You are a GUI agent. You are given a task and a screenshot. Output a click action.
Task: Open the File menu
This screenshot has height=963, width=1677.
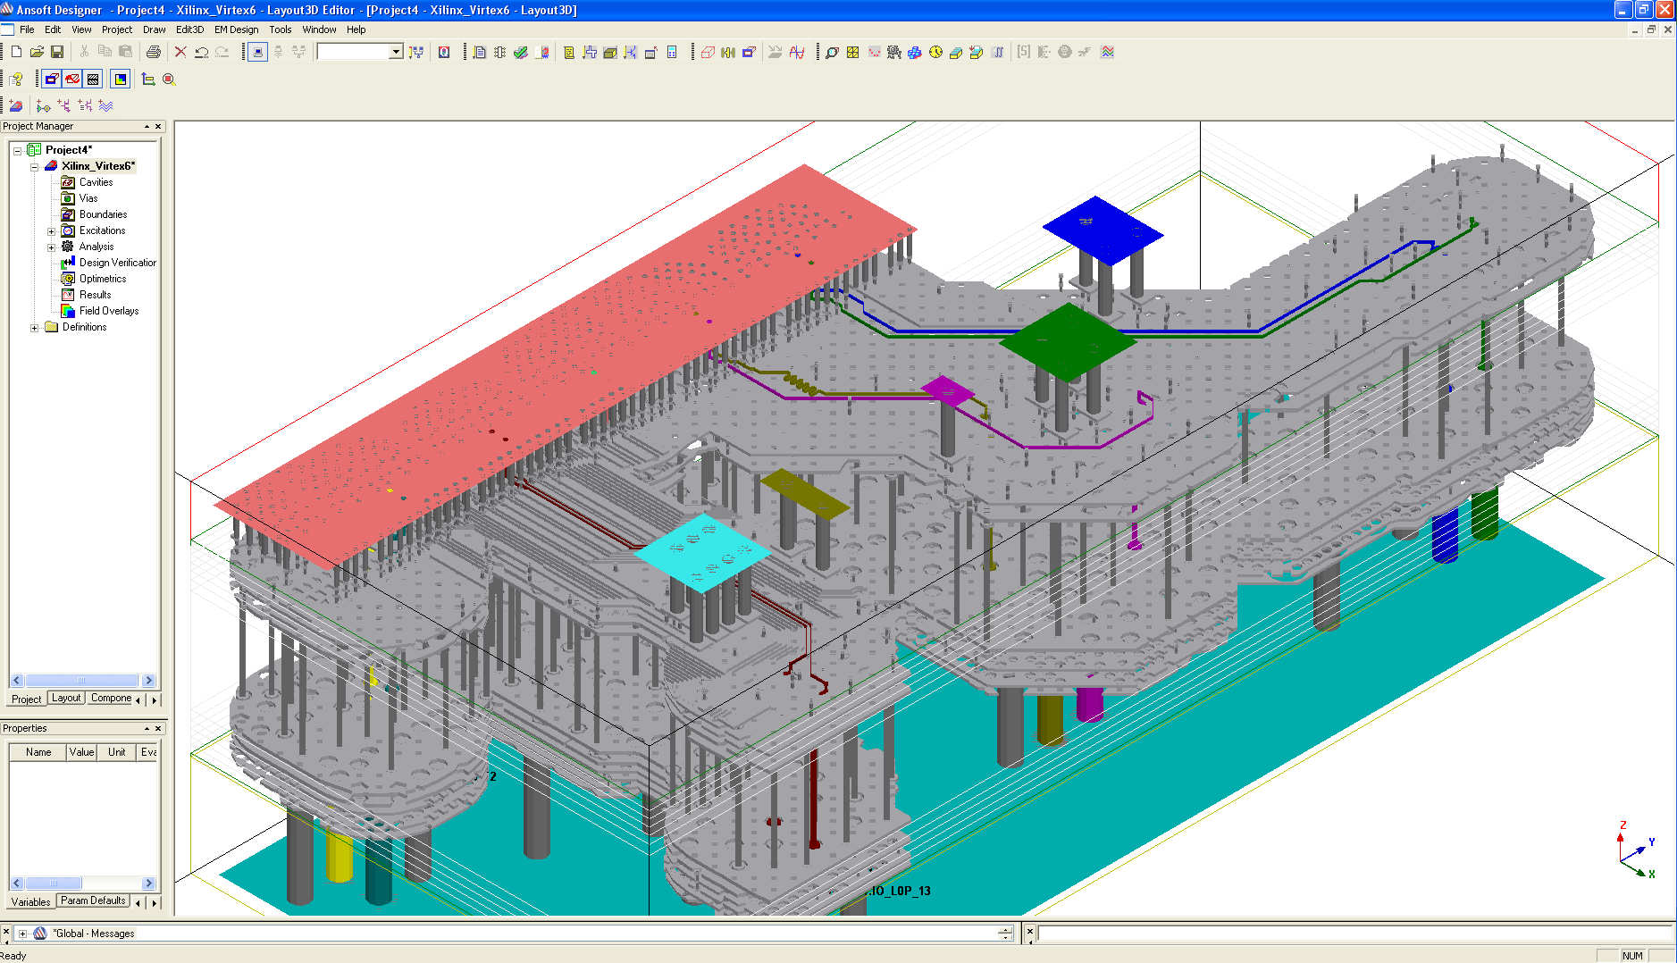27,29
